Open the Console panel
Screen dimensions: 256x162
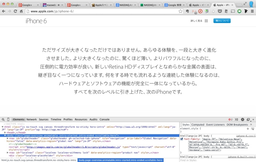(105, 120)
